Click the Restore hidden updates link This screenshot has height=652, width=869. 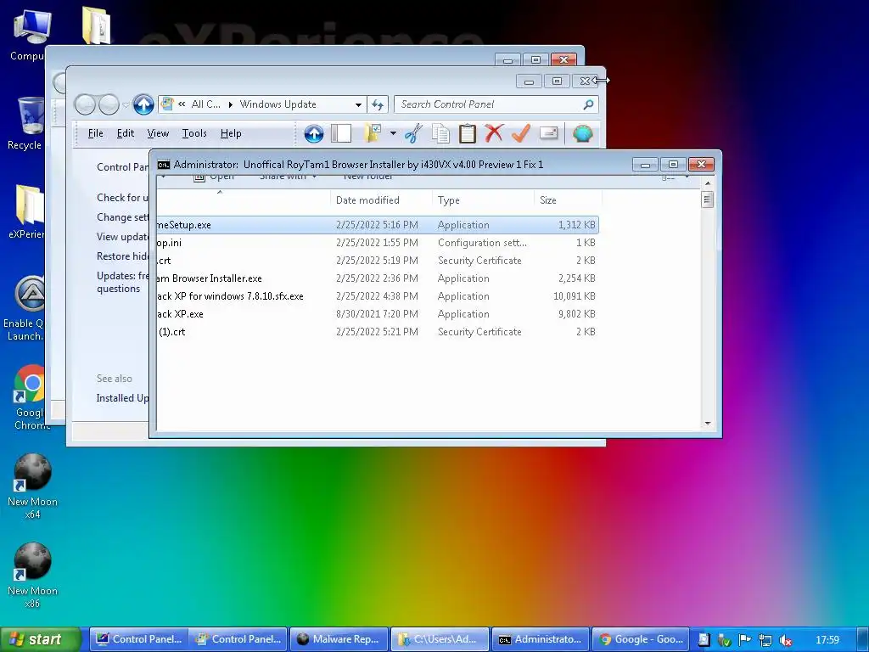(122, 256)
